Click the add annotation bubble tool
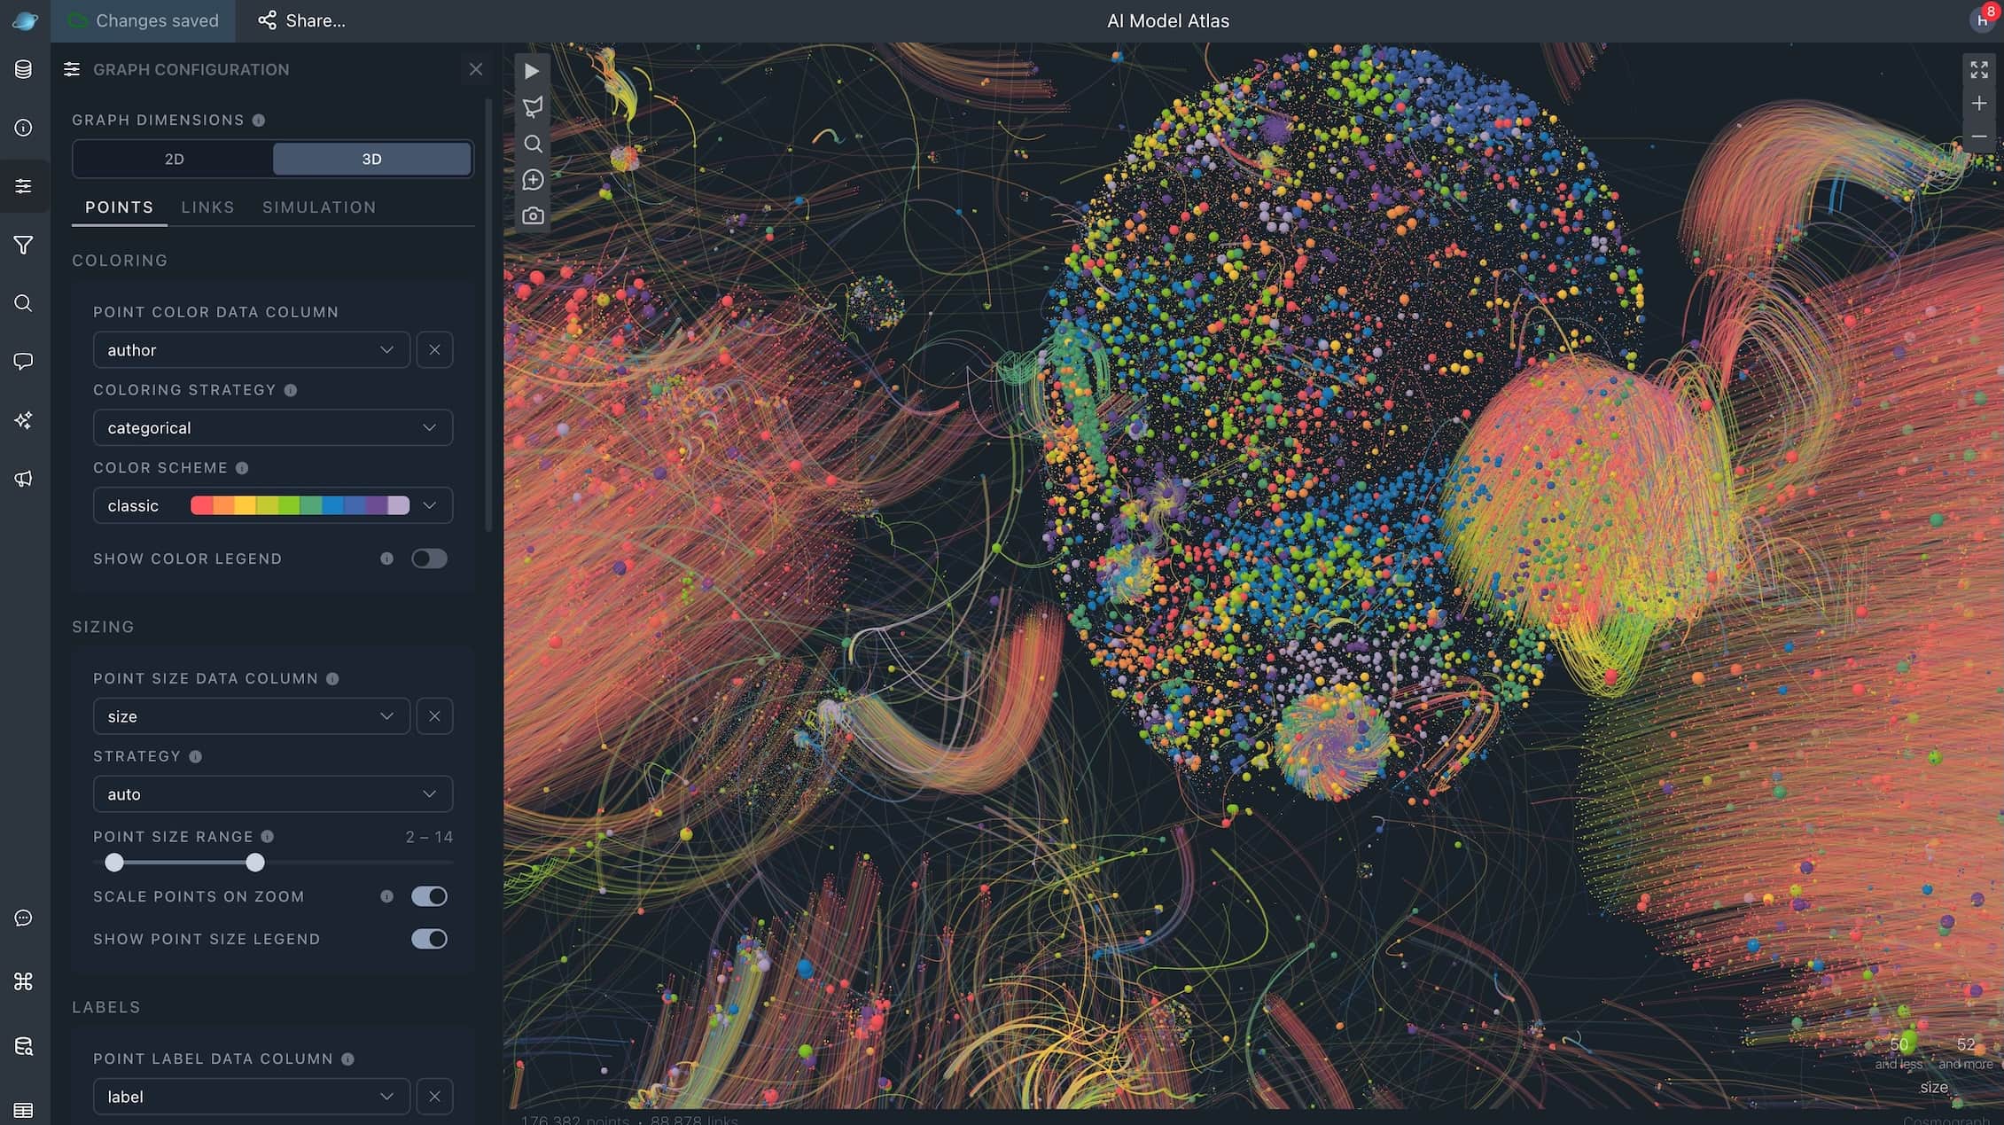2004x1125 pixels. pos(532,180)
